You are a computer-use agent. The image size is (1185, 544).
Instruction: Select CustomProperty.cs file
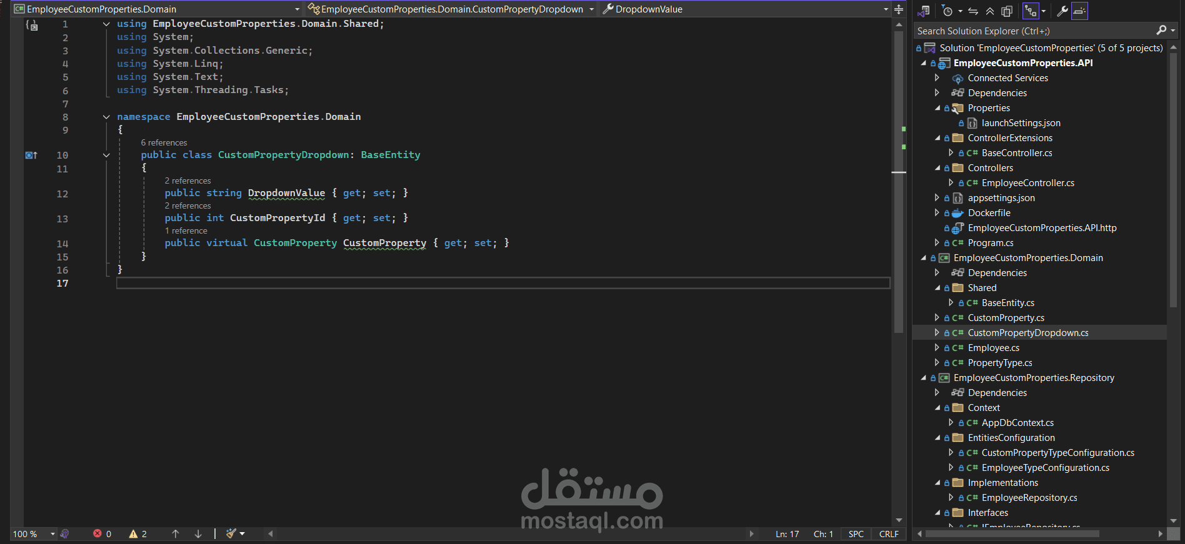click(1006, 318)
